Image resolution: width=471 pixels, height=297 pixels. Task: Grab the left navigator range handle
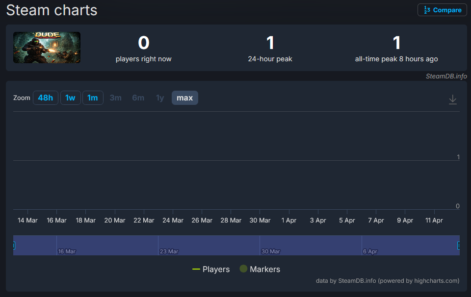14,246
